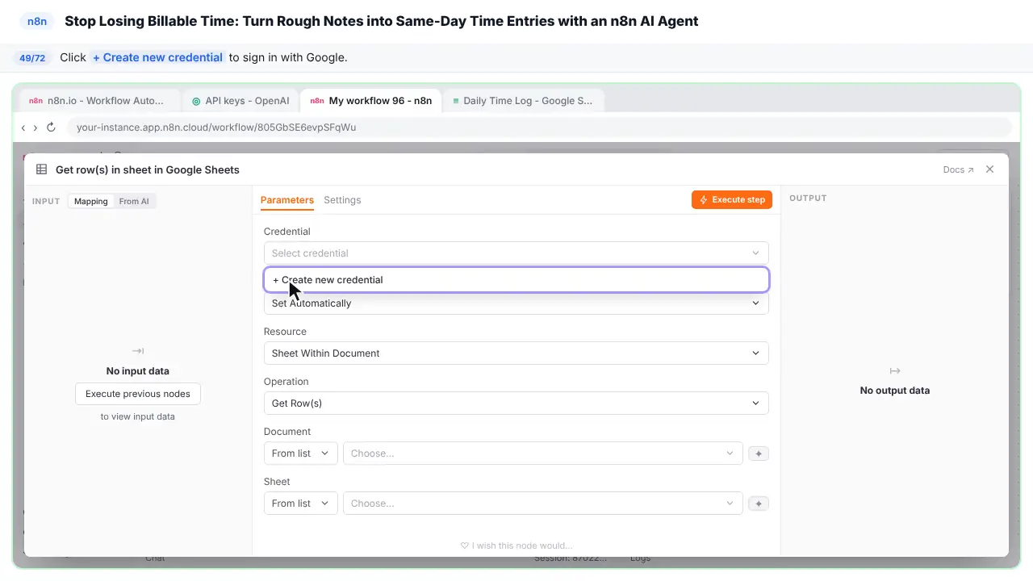Screen dimensions: 1033x581
Task: Click the No input data text
Action: tap(138, 371)
